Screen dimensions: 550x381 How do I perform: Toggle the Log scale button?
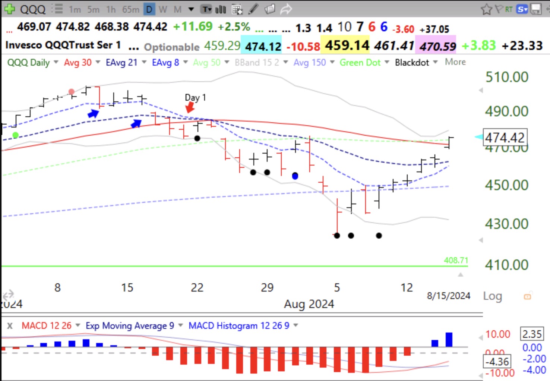pyautogui.click(x=492, y=296)
